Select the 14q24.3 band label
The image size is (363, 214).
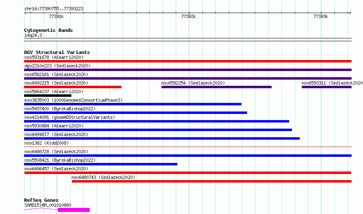tap(33, 35)
